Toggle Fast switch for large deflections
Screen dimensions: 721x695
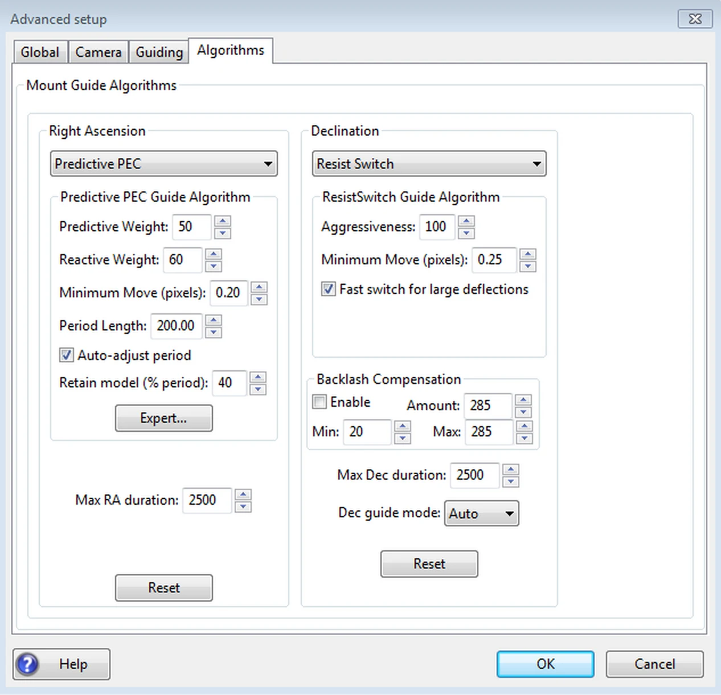click(328, 289)
